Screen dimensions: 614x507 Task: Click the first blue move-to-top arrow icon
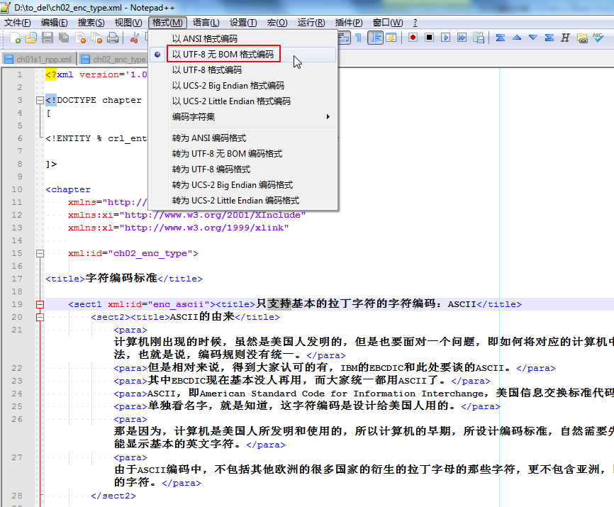[x=500, y=38]
